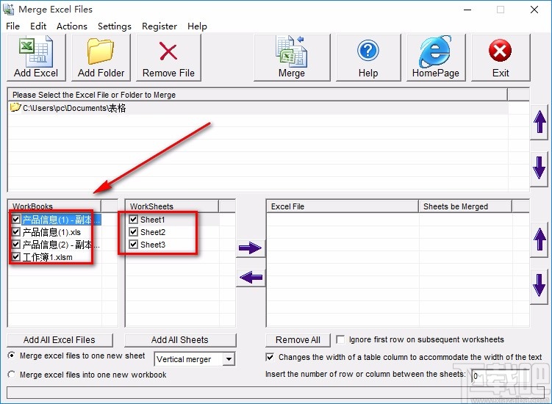This screenshot has height=404, width=552.
Task: Click Please Select the Excel File header
Action: 258,95
